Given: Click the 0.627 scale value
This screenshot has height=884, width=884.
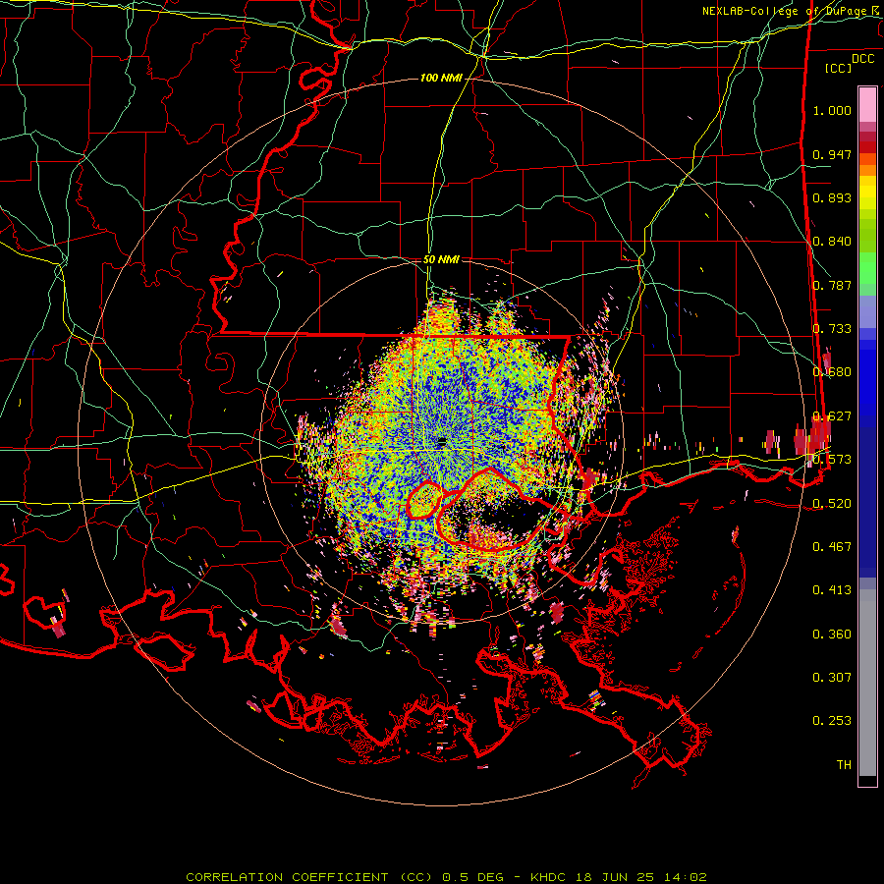Looking at the screenshot, I should click(832, 416).
